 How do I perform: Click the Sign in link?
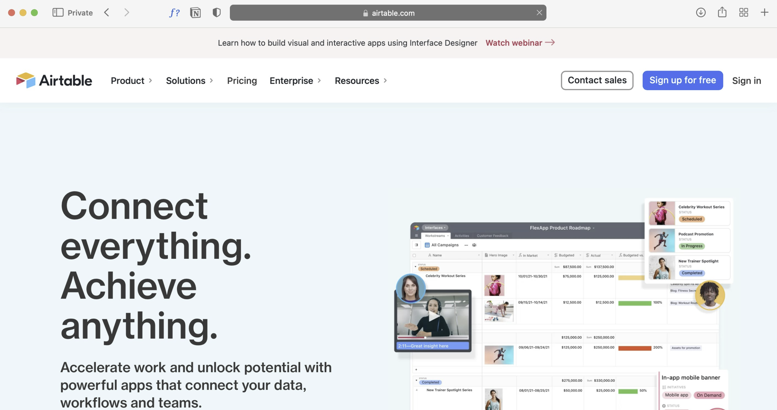tap(746, 81)
